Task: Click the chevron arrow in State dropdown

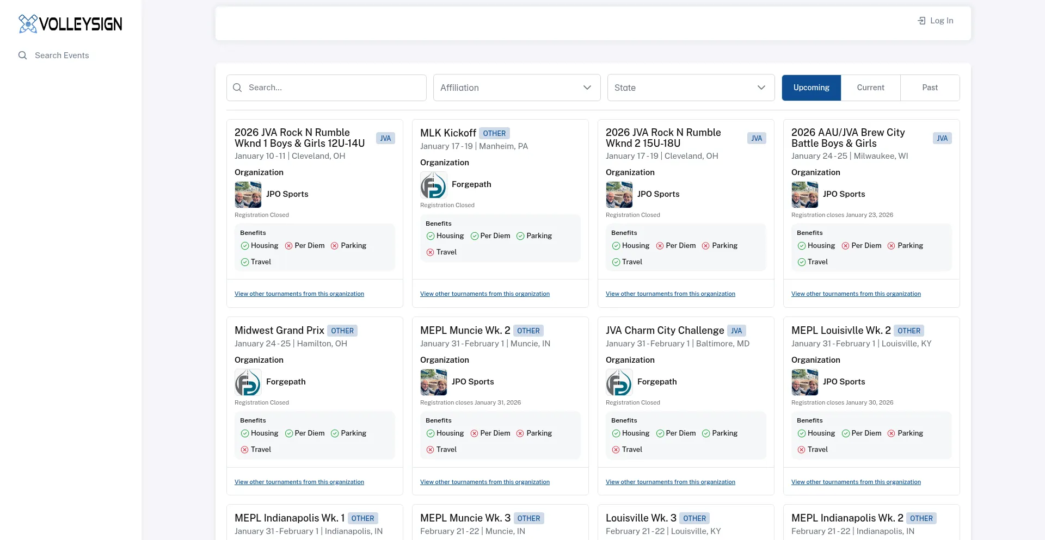Action: [x=761, y=88]
